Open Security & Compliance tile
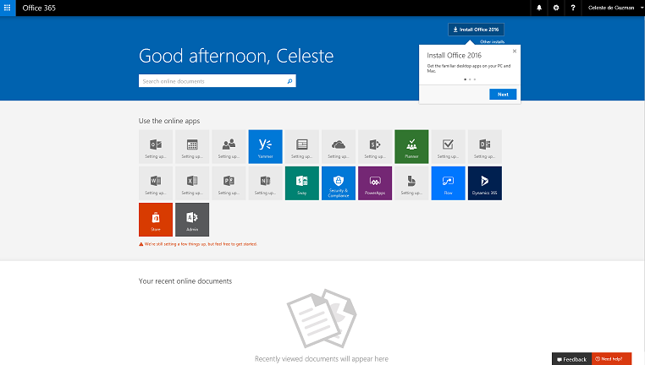 [339, 183]
